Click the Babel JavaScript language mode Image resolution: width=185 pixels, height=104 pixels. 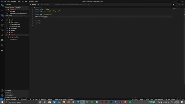click(x=159, y=99)
